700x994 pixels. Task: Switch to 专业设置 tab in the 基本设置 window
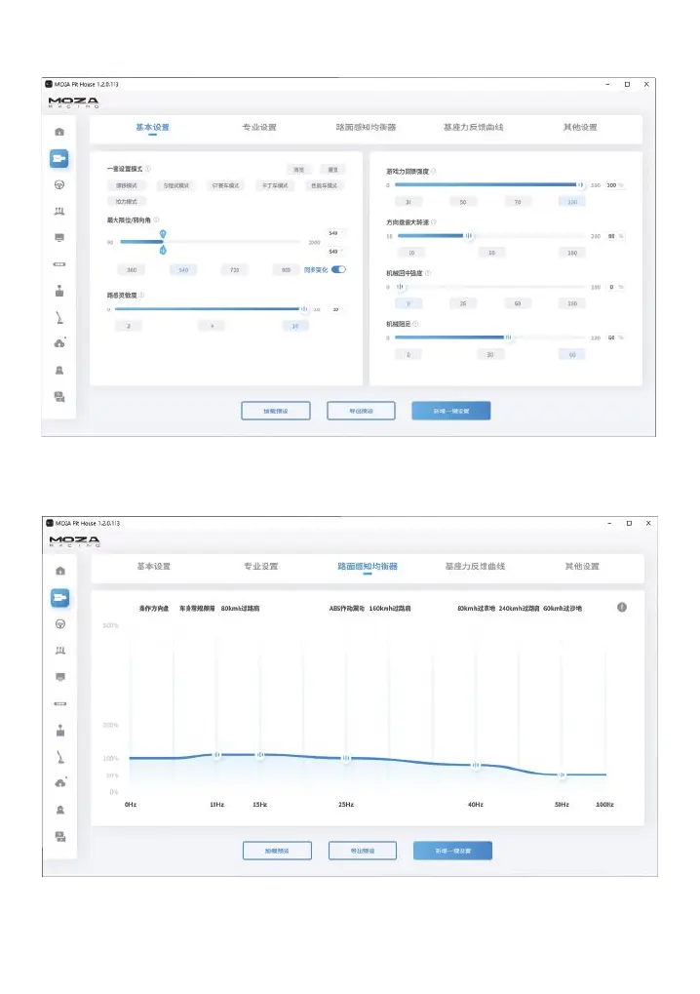259,127
